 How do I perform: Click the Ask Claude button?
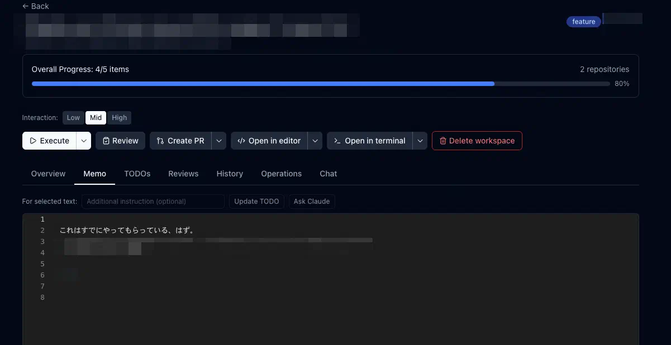tap(311, 202)
